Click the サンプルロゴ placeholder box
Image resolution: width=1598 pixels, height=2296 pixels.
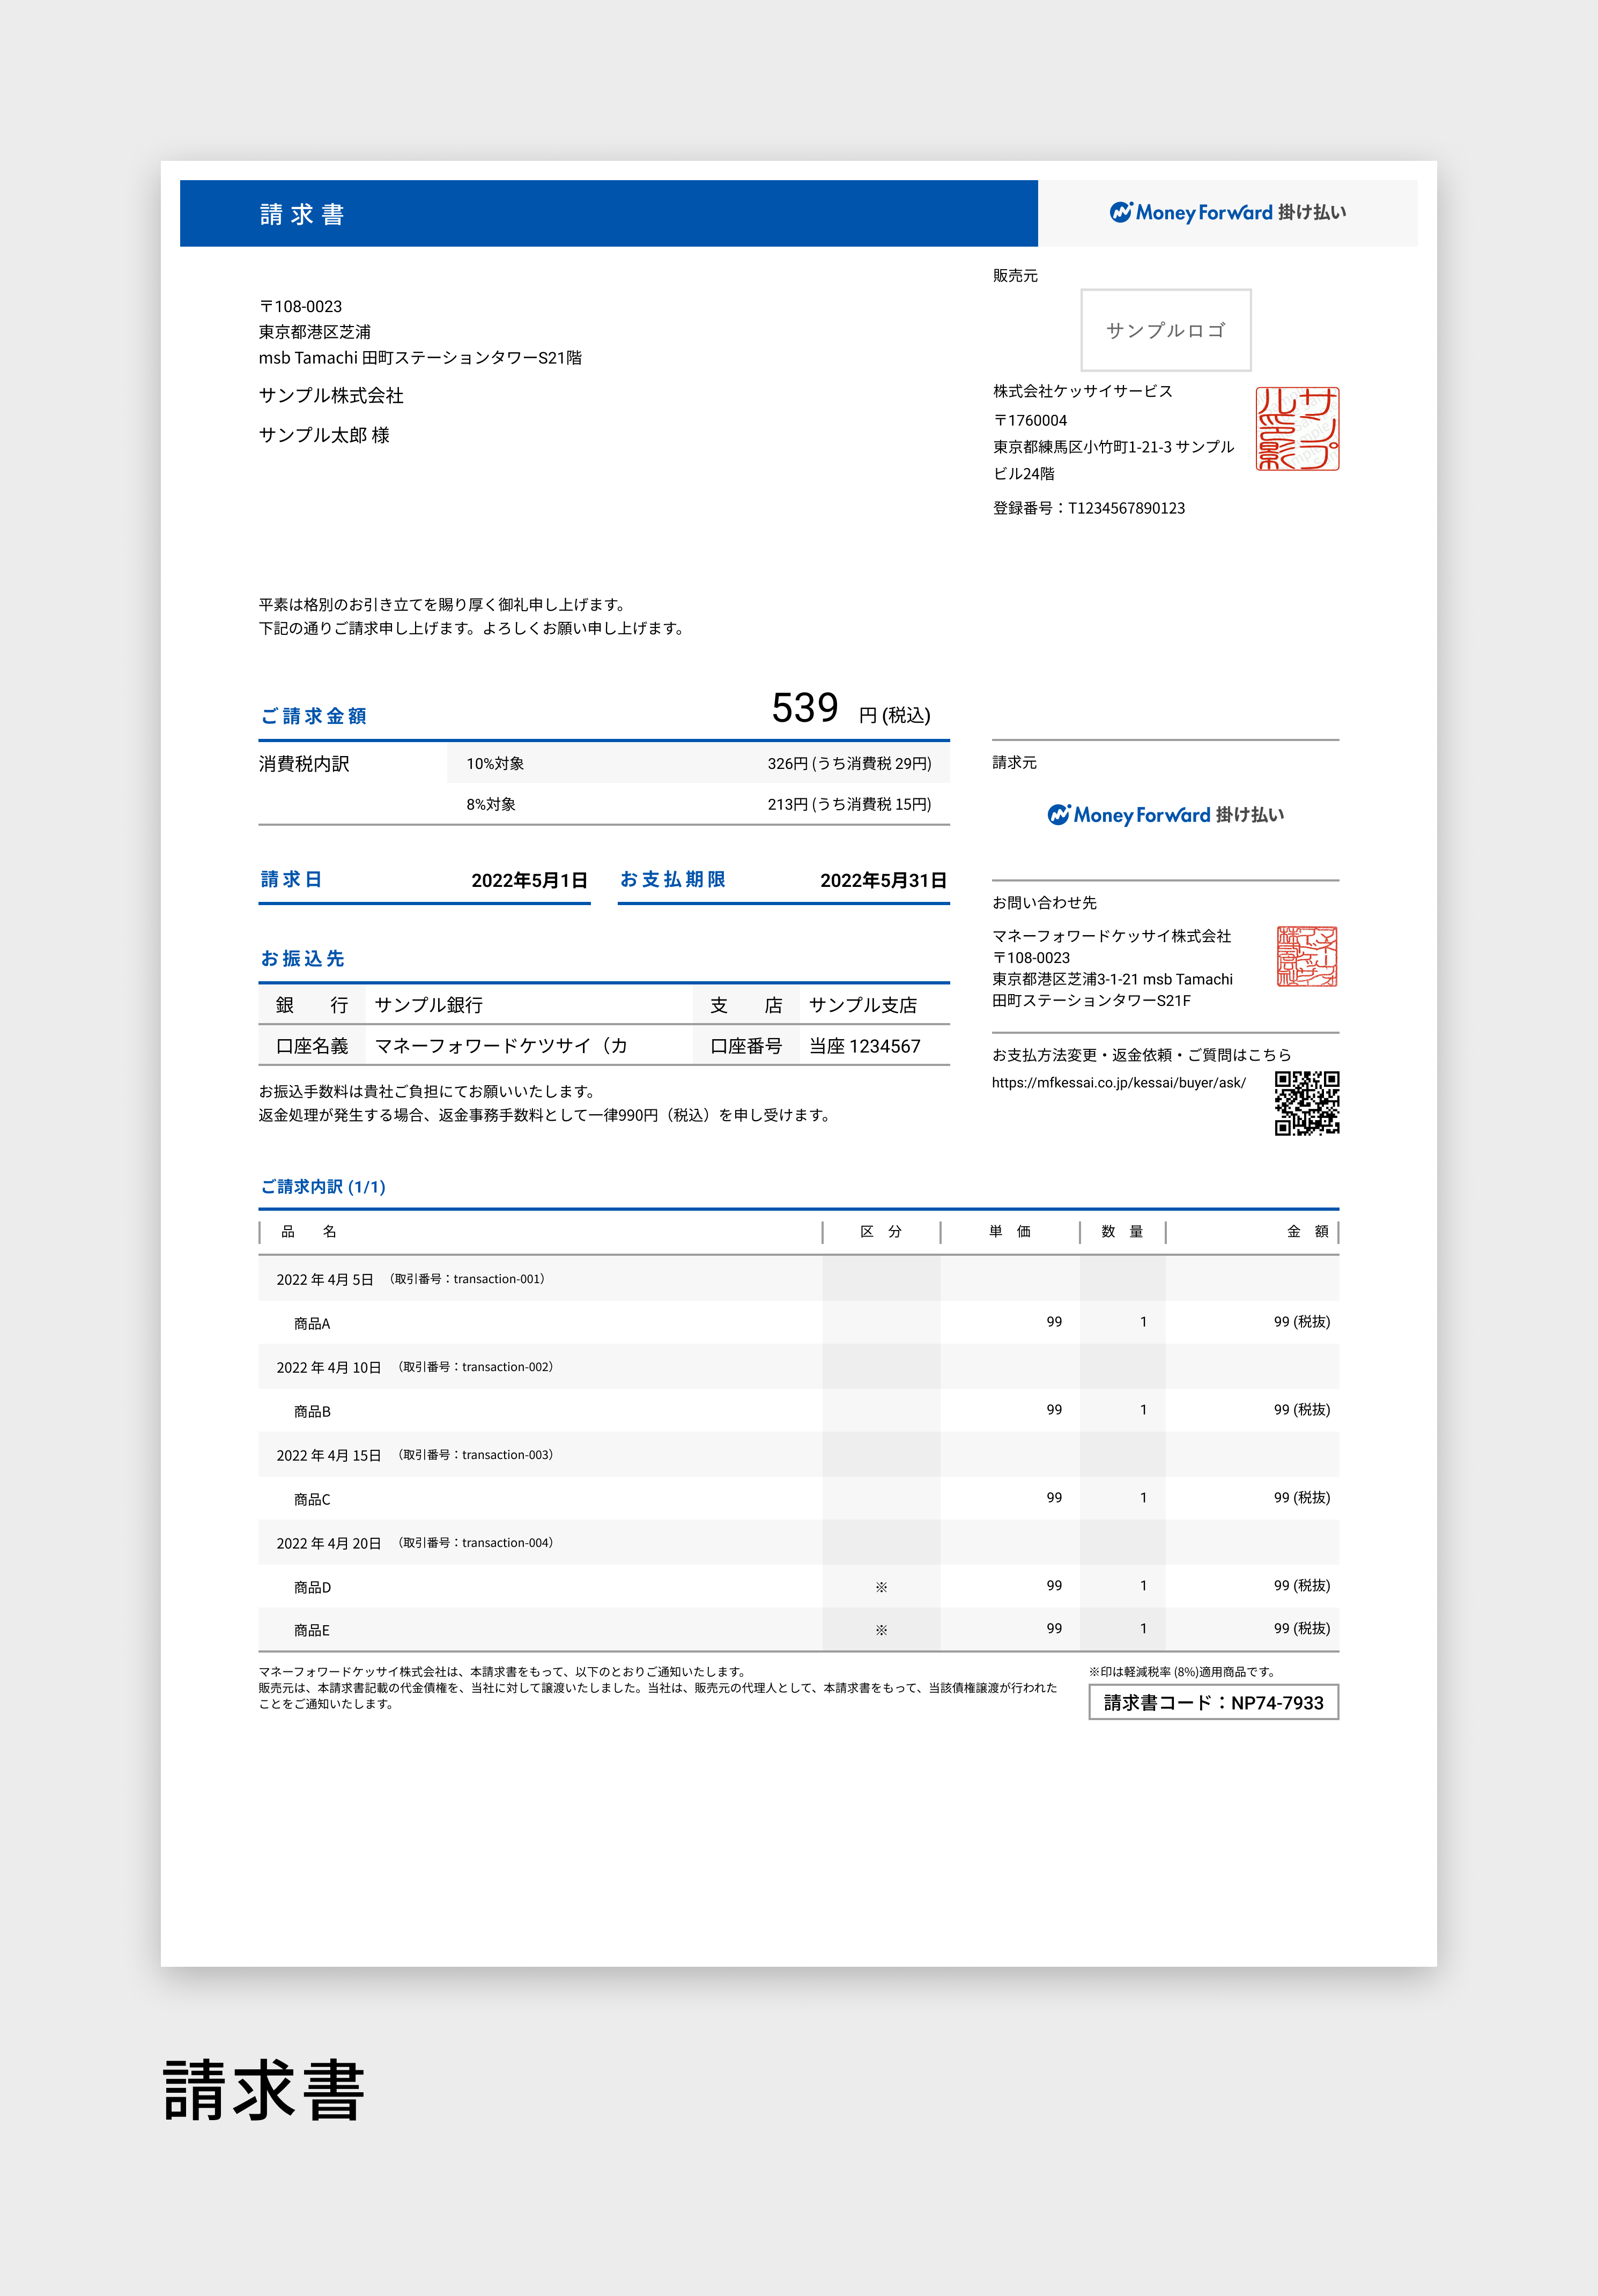coord(1166,330)
